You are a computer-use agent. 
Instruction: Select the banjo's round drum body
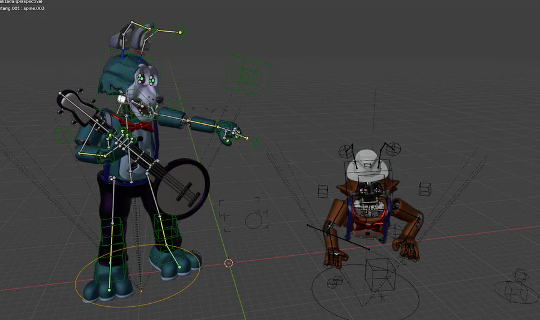pos(184,188)
